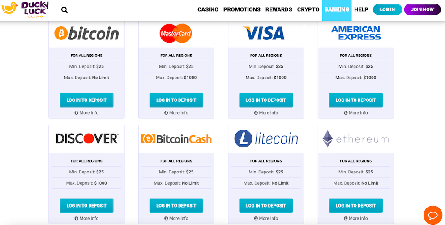Click the DuckyLuck Casino logo
The height and width of the screenshot is (225, 445).
click(25, 9)
